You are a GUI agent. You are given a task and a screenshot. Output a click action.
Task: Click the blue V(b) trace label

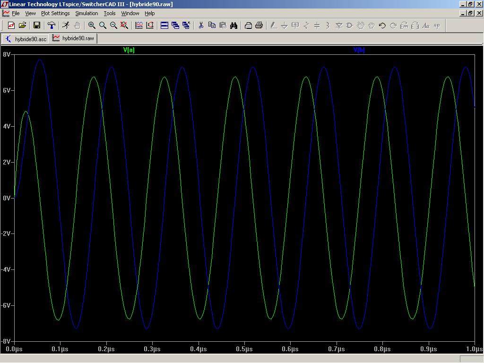click(359, 50)
